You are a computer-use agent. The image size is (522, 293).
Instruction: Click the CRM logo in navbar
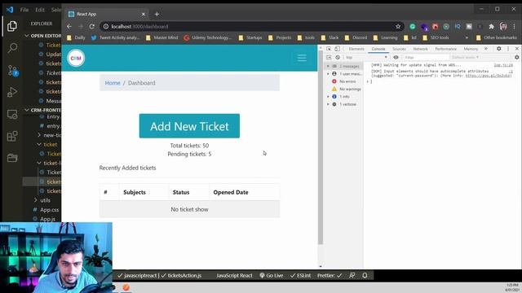point(76,58)
